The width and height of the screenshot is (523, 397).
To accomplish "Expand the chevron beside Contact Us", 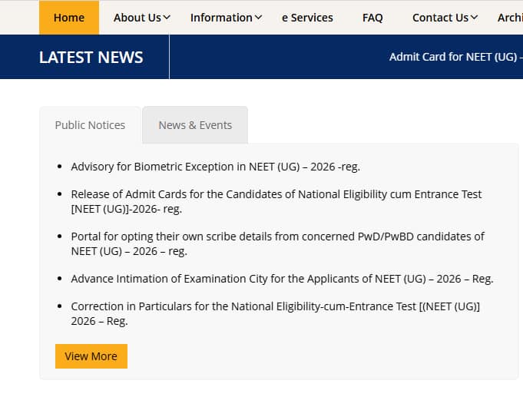I will tap(474, 18).
